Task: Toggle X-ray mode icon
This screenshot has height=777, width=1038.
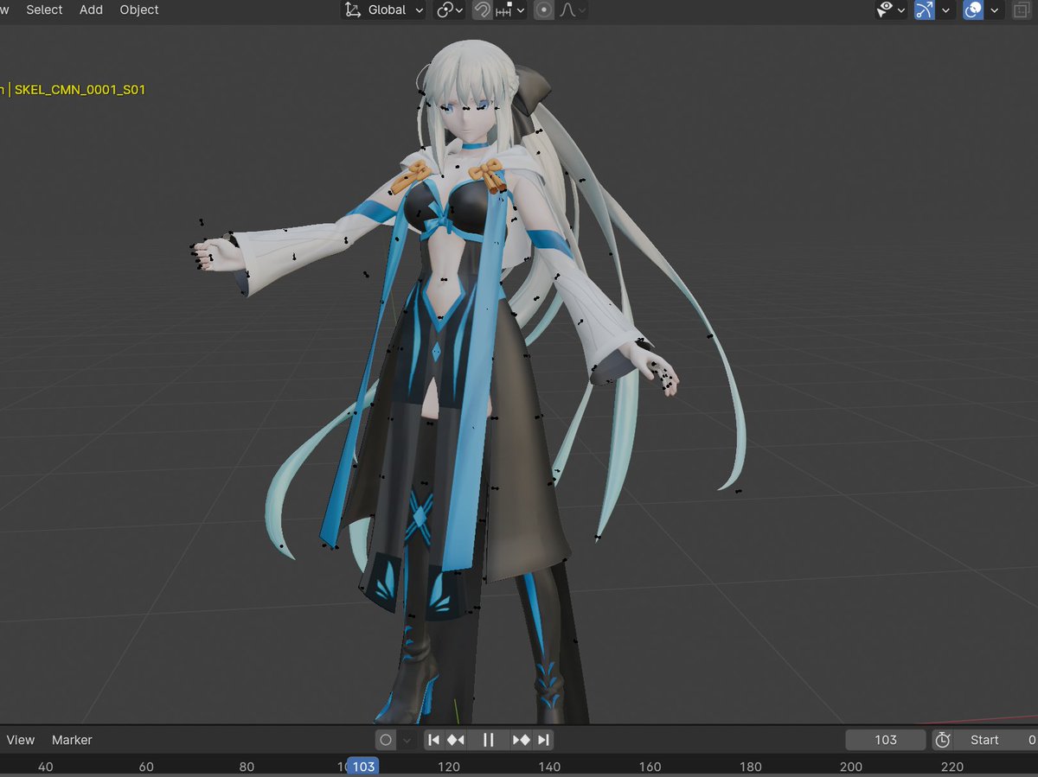Action: [x=1020, y=10]
